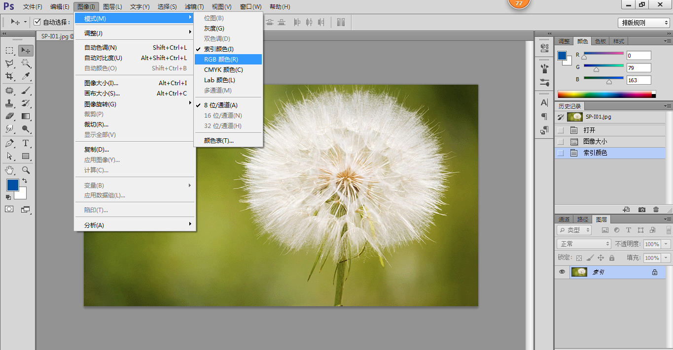Image resolution: width=673 pixels, height=350 pixels.
Task: Select the Hand tool
Action: [9, 170]
